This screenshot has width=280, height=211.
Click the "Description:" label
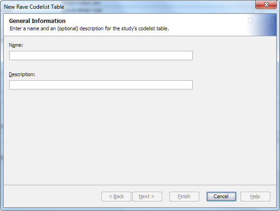point(22,74)
